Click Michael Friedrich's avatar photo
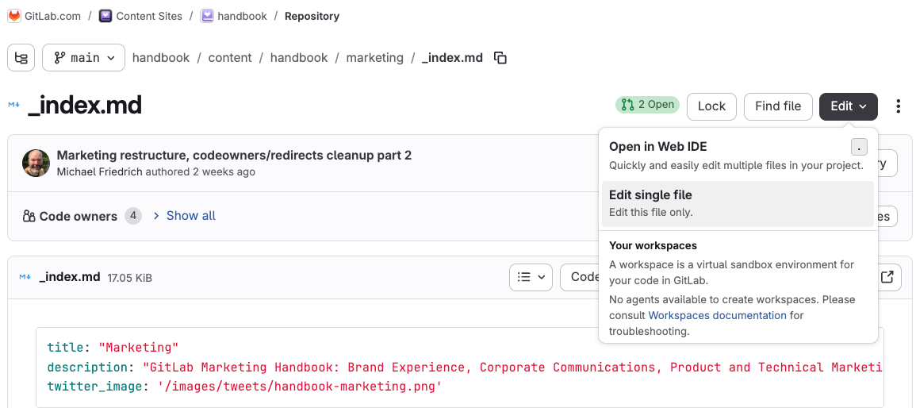The image size is (916, 408). [x=36, y=163]
